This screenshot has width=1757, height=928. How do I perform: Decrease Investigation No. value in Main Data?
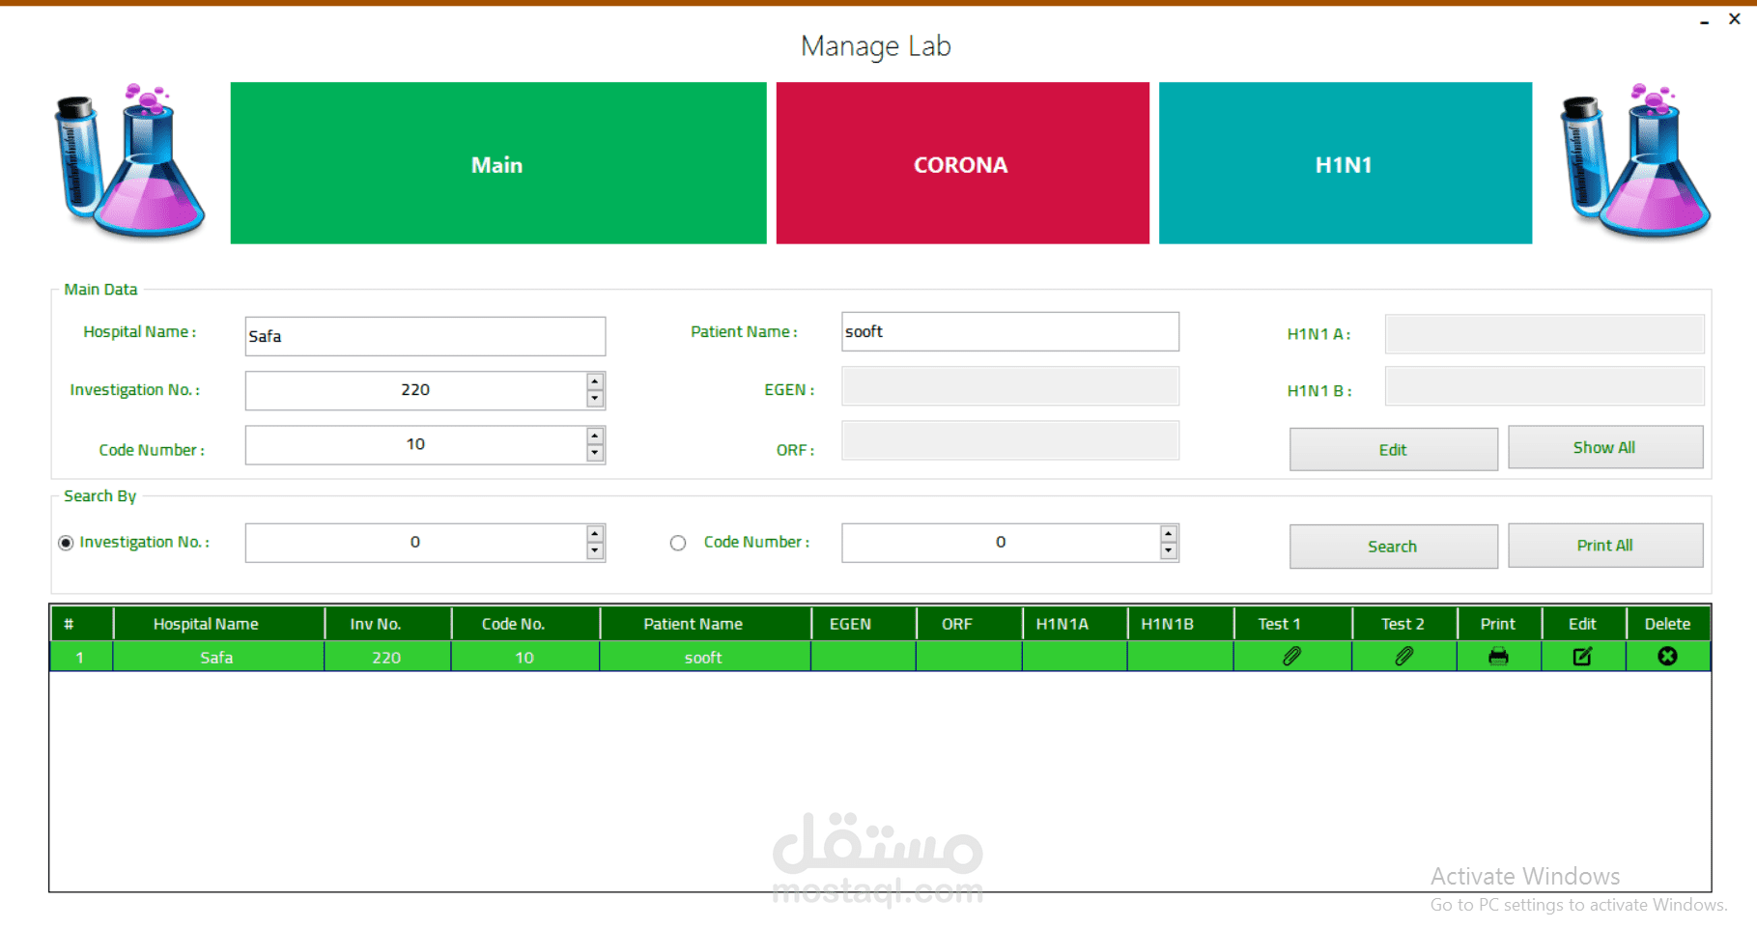(x=595, y=399)
